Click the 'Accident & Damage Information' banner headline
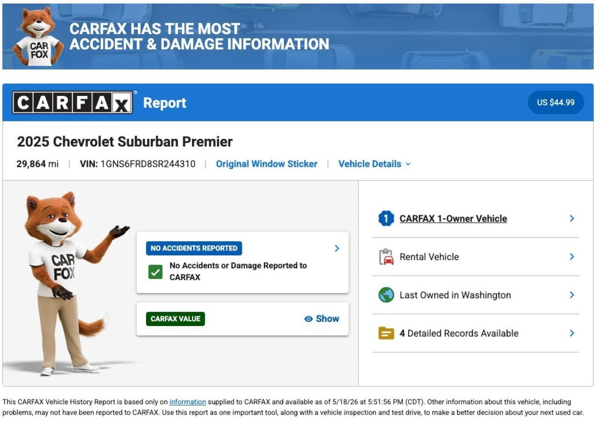 [x=199, y=44]
